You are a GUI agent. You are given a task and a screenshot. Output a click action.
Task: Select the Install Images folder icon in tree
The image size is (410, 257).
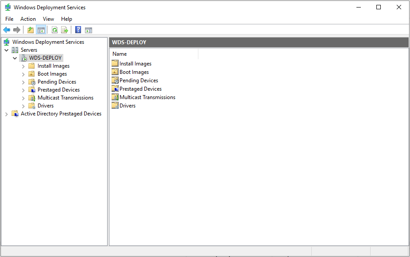(x=31, y=66)
